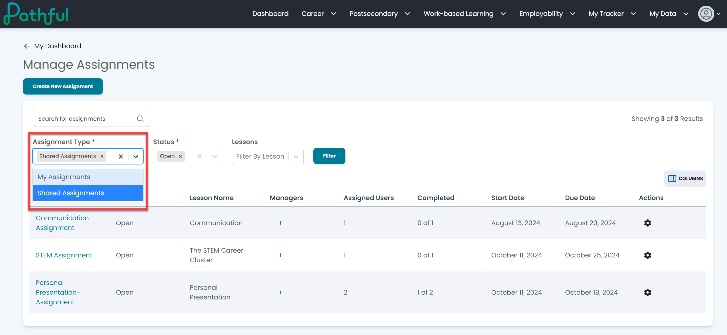Click the 'Manage Assignments' page heading

[89, 64]
